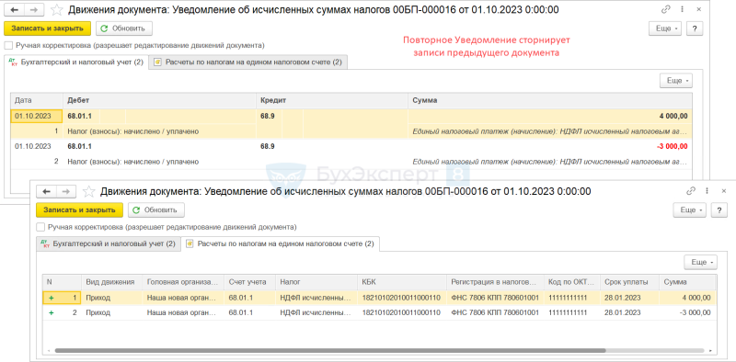736x362 pixels.
Task: Open Бухгалтерский и налоговый учет tab, upper window
Action: pos(76,62)
